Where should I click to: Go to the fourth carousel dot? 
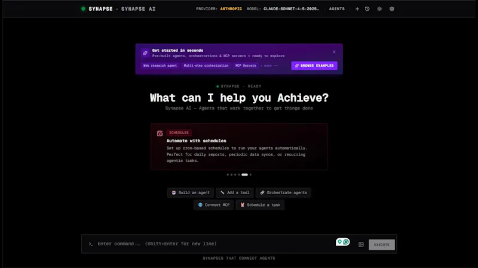238,174
